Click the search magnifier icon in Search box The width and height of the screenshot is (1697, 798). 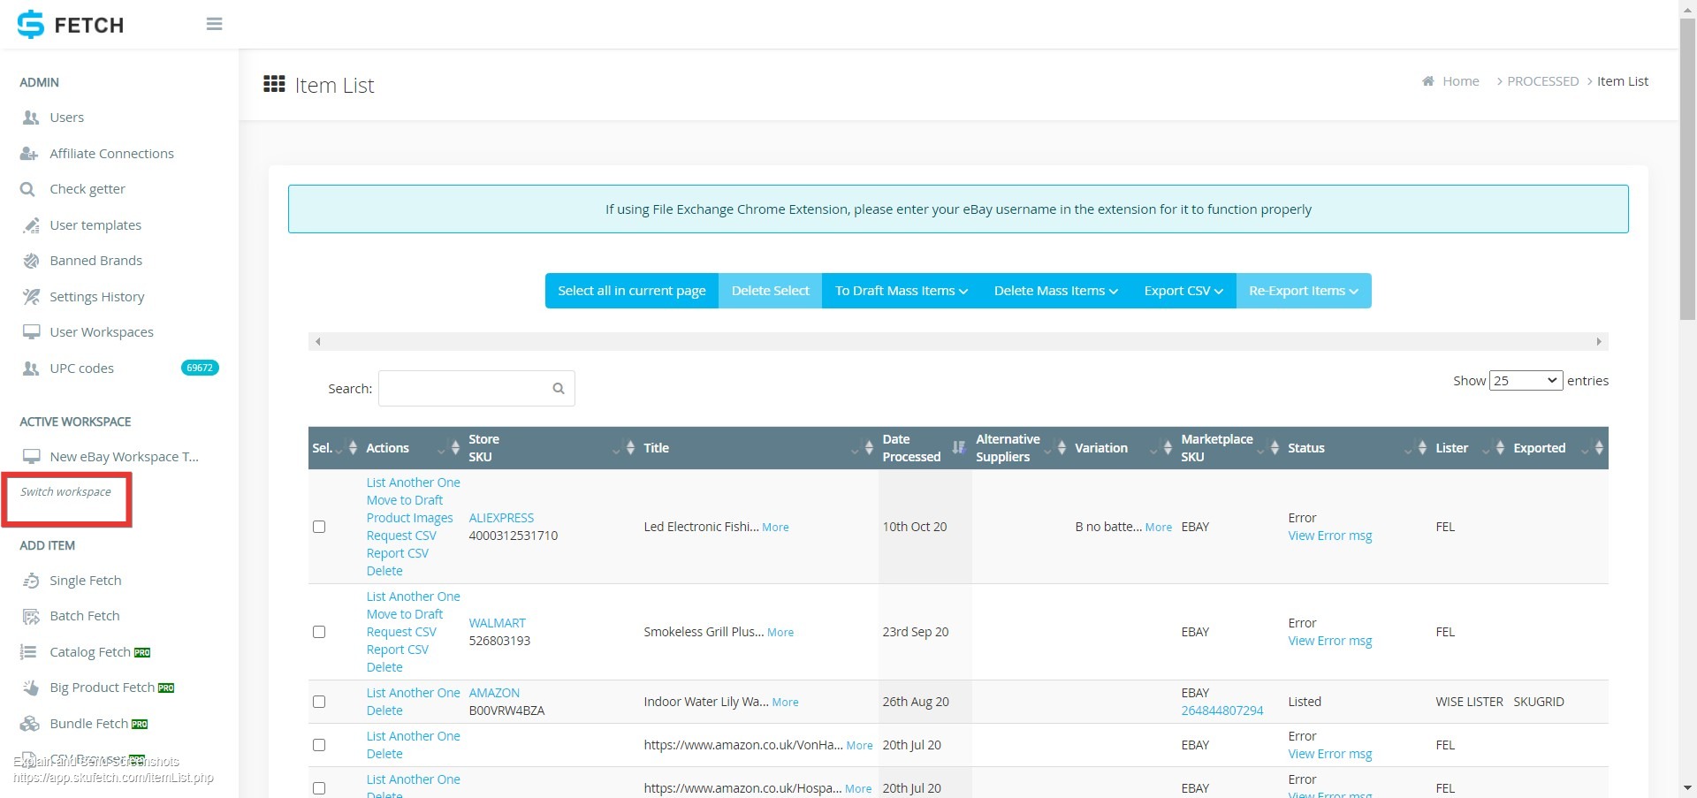559,389
